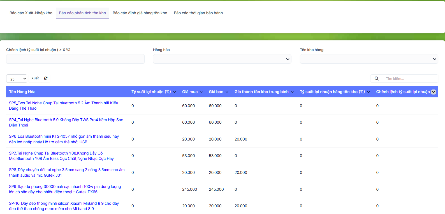Image resolution: width=445 pixels, height=214 pixels.
Task: Go to Báo cáo thời gian bảo hành tab
Action: click(198, 13)
